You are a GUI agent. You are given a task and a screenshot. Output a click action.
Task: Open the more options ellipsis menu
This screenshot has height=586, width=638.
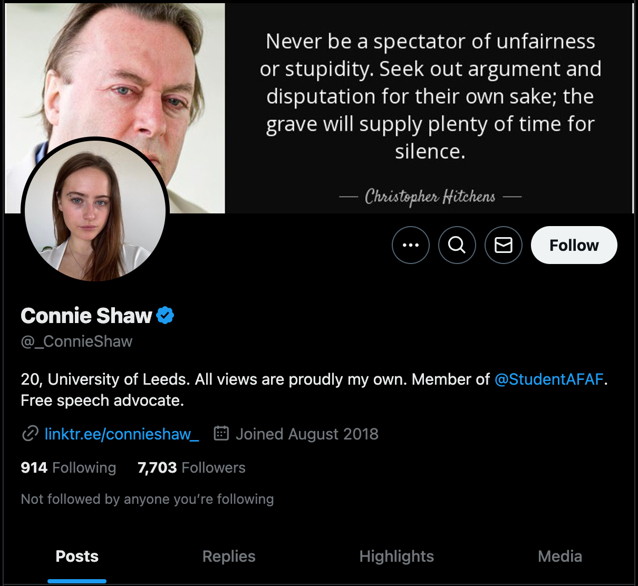pyautogui.click(x=410, y=245)
